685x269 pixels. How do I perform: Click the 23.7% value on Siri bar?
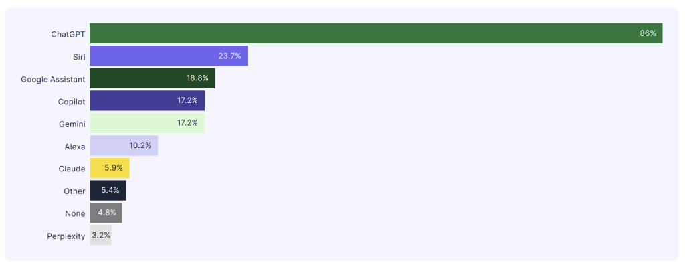(229, 56)
